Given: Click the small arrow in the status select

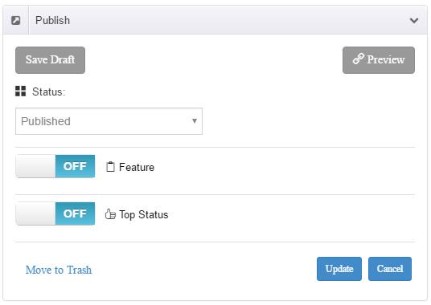Looking at the screenshot, I should (195, 121).
